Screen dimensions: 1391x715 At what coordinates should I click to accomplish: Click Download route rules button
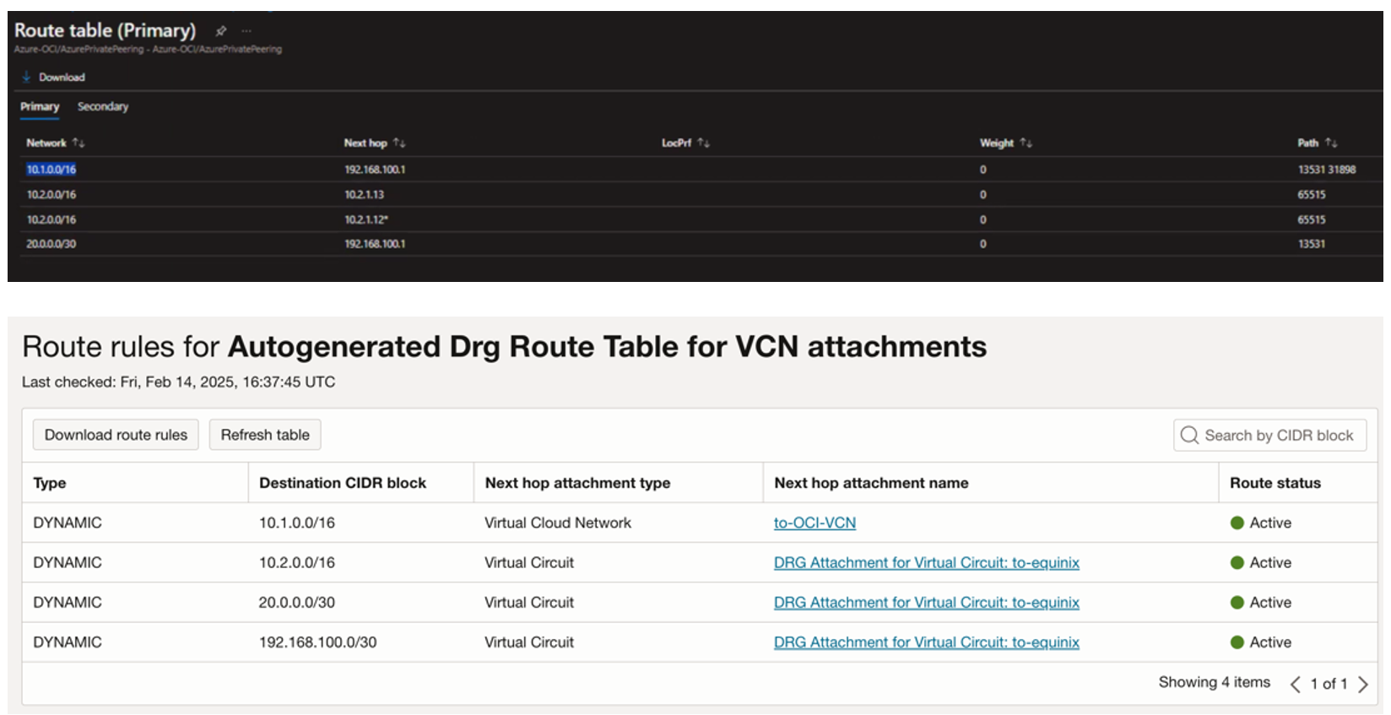116,436
